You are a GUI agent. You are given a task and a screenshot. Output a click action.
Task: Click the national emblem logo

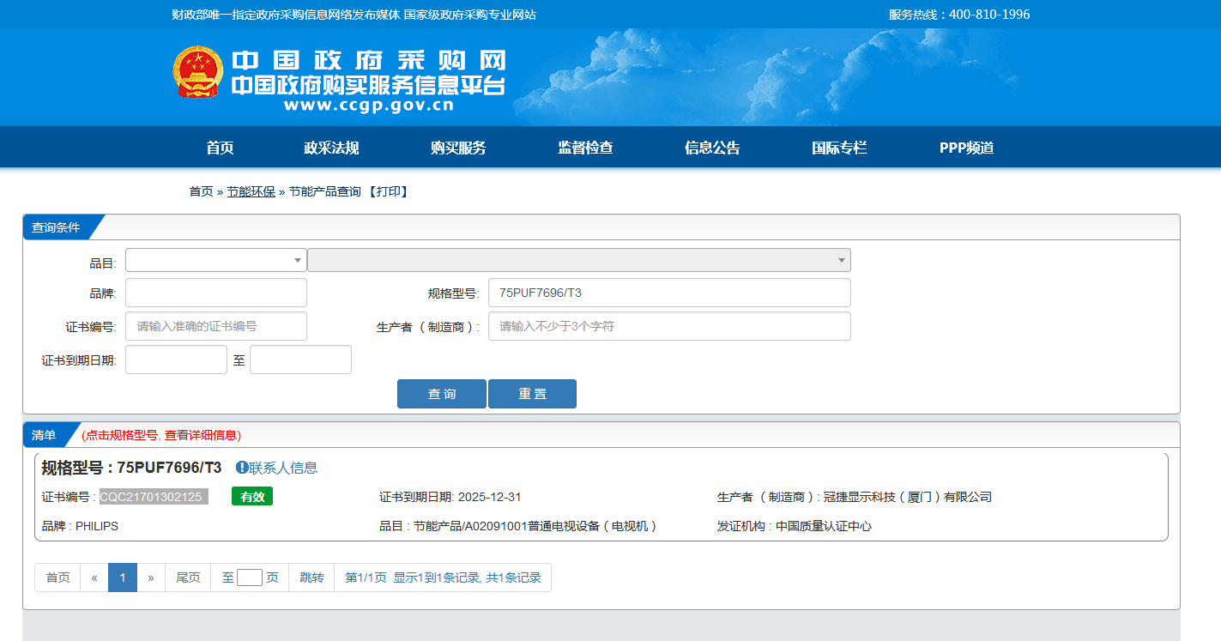[x=198, y=72]
